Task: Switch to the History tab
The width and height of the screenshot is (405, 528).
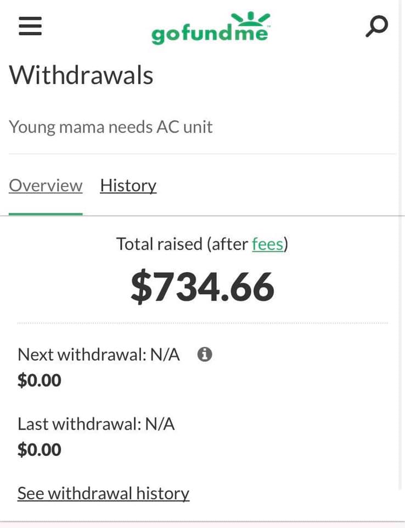Action: pyautogui.click(x=128, y=186)
